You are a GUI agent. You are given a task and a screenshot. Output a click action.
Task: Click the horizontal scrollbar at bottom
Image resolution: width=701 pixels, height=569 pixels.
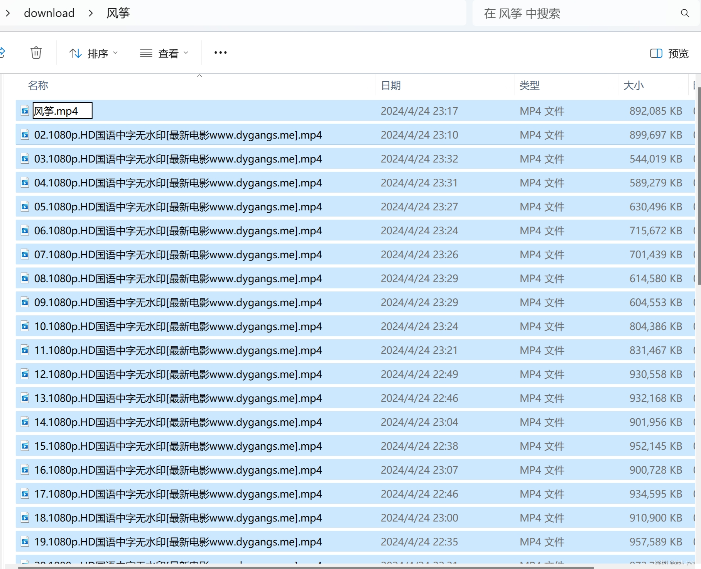tap(306, 567)
